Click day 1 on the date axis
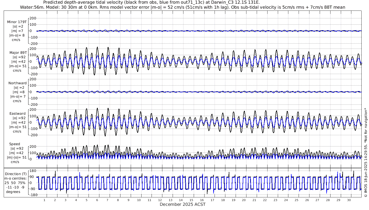 pos(44,200)
